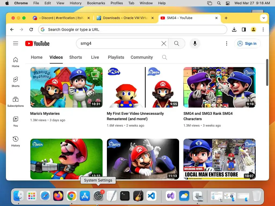
Task: Open the Trash in the Dock
Action: click(x=257, y=196)
